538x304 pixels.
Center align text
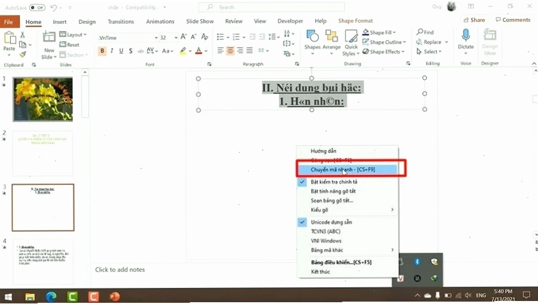pos(230,50)
